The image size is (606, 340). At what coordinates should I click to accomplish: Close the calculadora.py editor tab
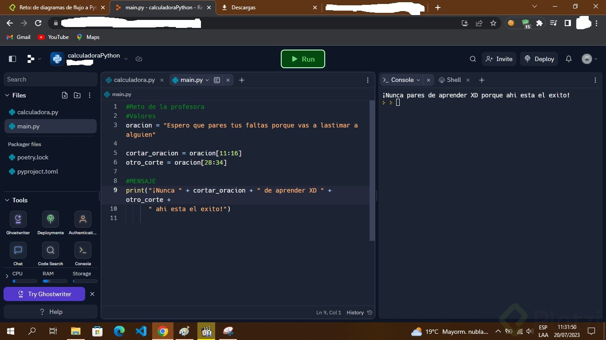tap(162, 80)
